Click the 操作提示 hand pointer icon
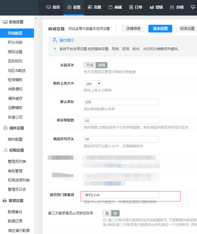This screenshot has width=197, height=234. [55, 40]
